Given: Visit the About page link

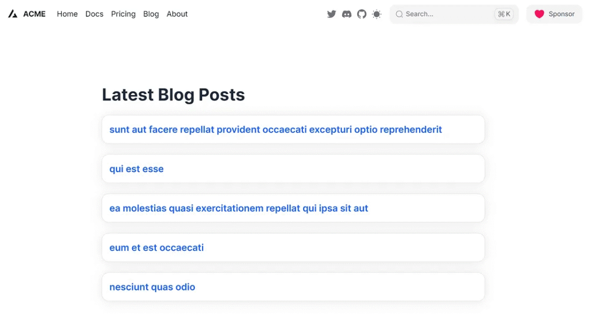Looking at the screenshot, I should point(177,14).
